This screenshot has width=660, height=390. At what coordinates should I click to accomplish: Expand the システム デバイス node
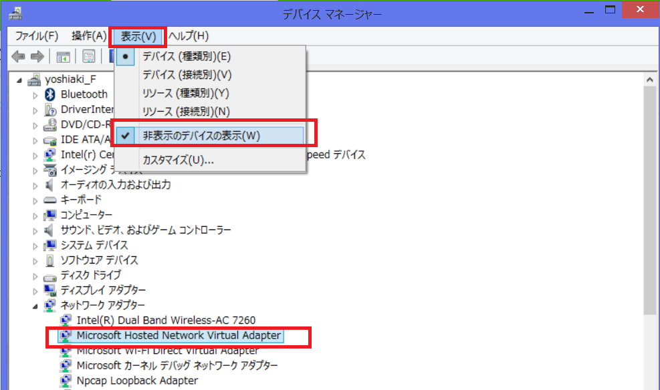[x=35, y=246]
